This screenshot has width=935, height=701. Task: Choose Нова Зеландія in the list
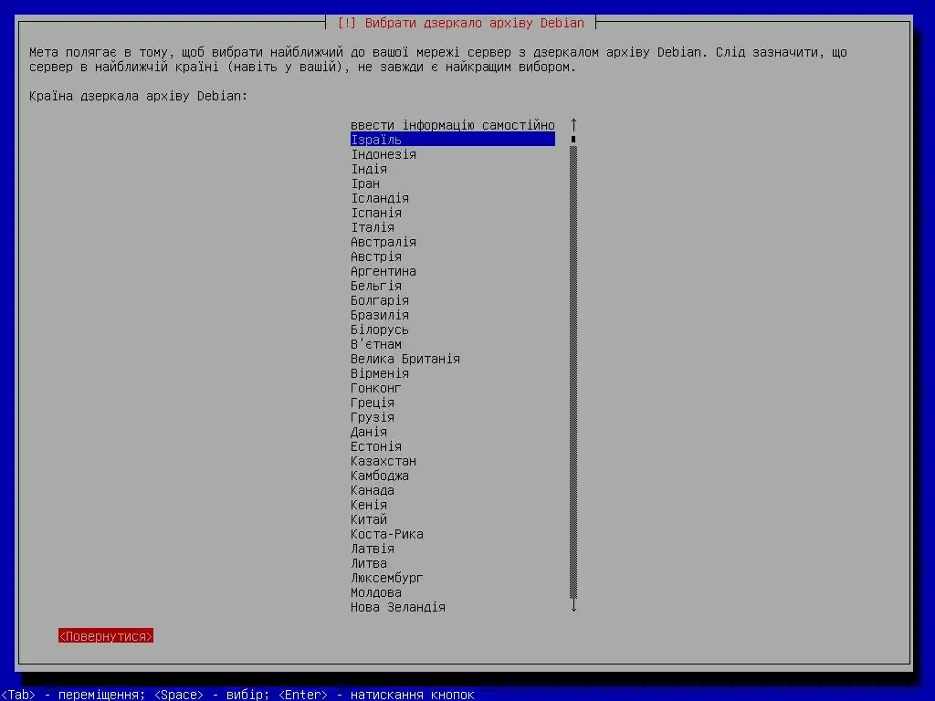click(x=453, y=607)
